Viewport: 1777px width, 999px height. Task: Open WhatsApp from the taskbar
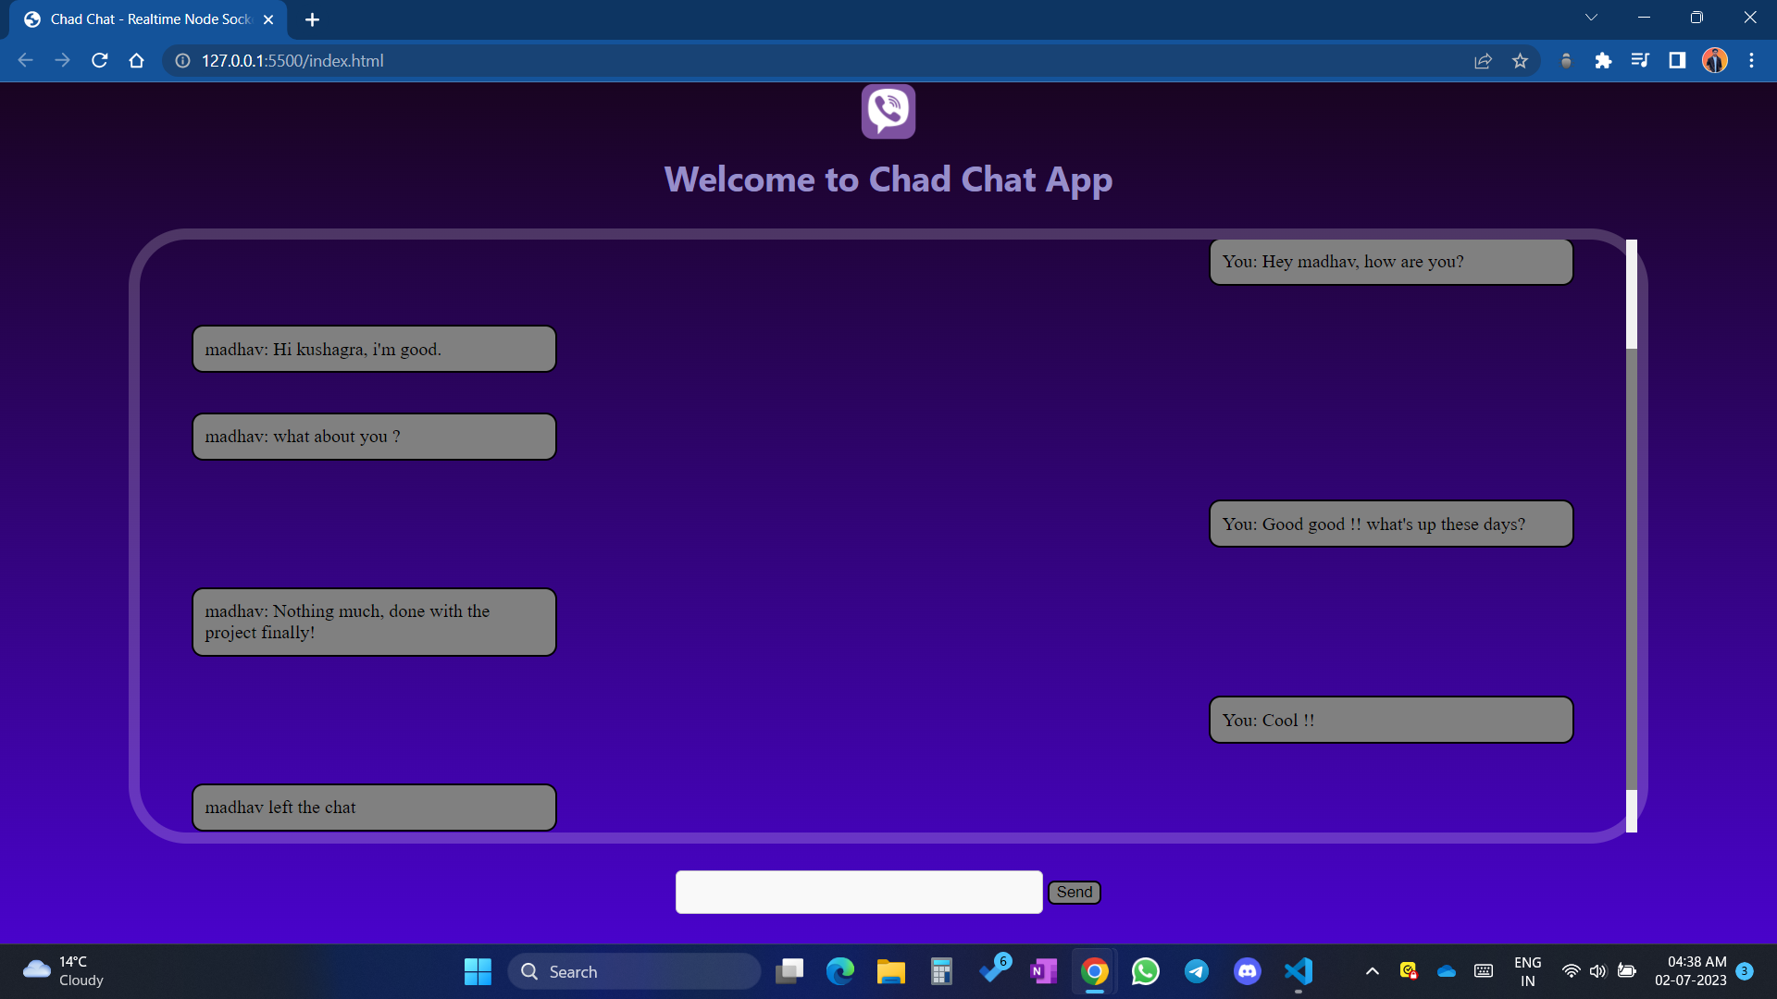1145,971
